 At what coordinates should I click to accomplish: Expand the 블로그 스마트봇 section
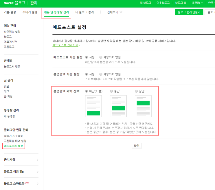(x=21, y=184)
